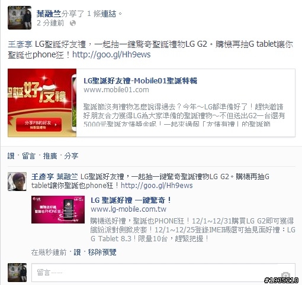Open 葉融竺 profile picture at post top

(x=20, y=18)
